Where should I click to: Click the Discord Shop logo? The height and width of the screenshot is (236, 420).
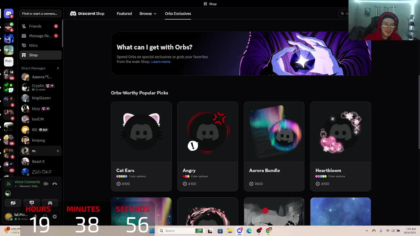(87, 13)
